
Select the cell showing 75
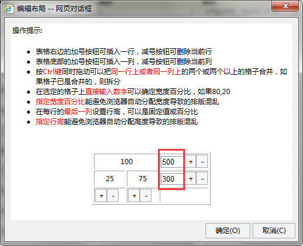pos(143,179)
